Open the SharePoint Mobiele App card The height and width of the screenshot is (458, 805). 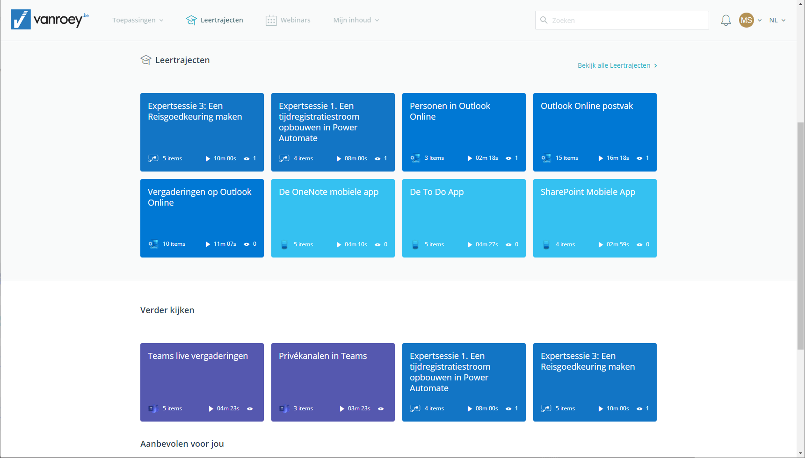[595, 218]
